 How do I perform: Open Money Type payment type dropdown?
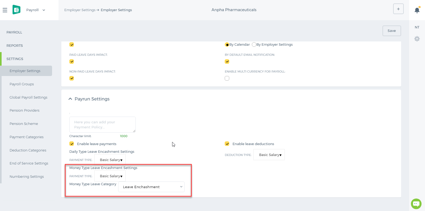tap(110, 176)
